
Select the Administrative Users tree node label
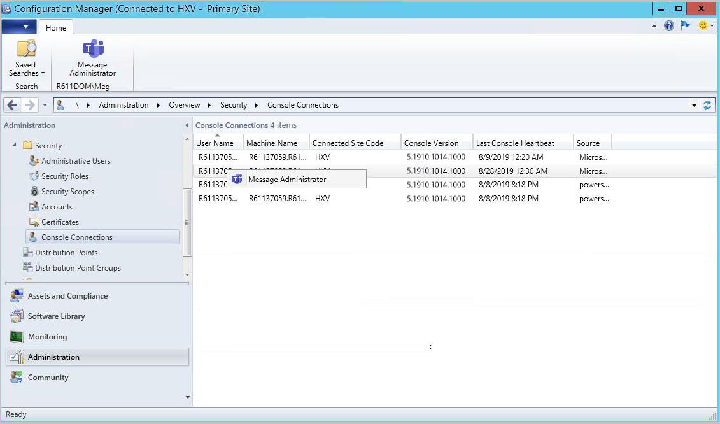(x=76, y=161)
